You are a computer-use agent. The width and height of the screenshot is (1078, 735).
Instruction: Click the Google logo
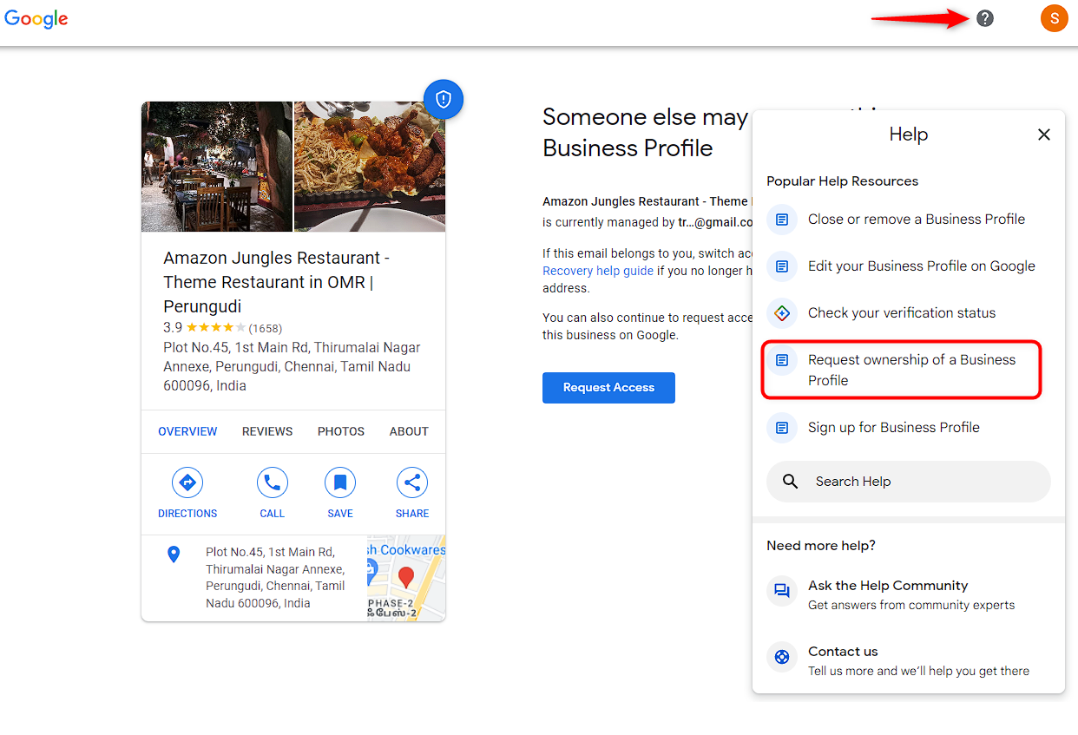tap(36, 19)
